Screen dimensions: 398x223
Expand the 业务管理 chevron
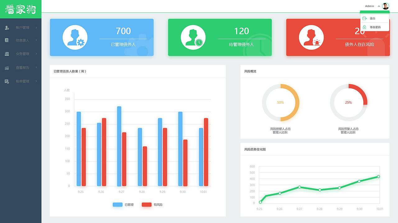(x=36, y=54)
